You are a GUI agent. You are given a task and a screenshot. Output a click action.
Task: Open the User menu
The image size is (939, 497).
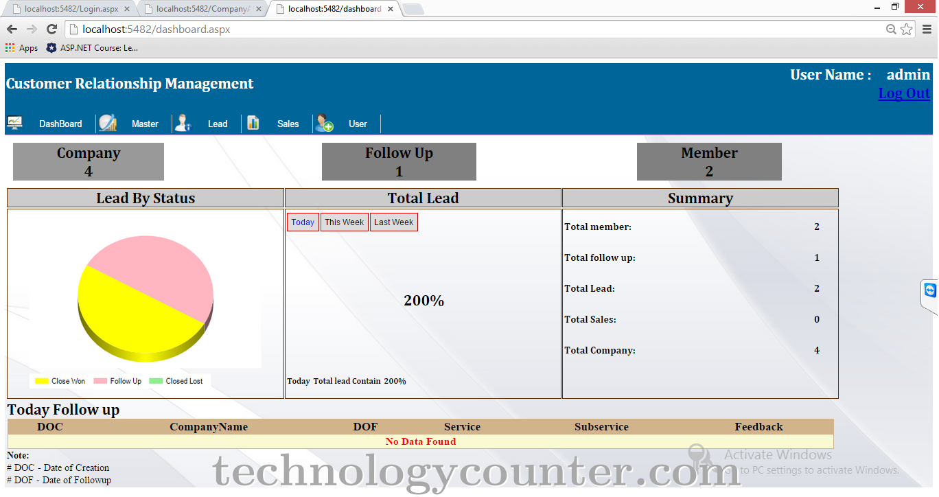tap(358, 124)
